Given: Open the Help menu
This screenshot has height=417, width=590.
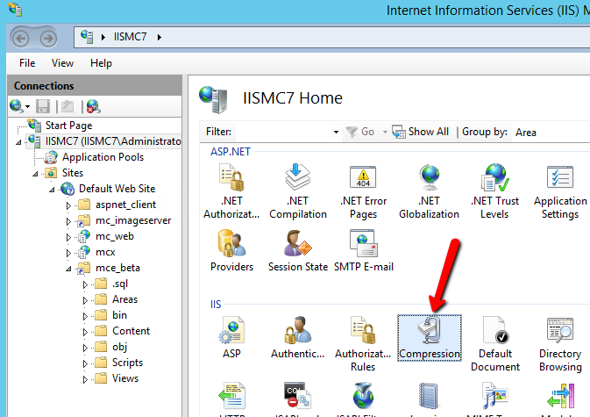Looking at the screenshot, I should click(x=101, y=63).
